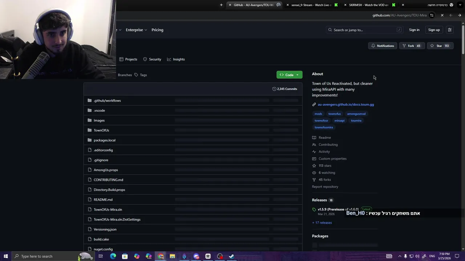Open the Branches link
Screen dimensions: 465x261
click(x=125, y=75)
